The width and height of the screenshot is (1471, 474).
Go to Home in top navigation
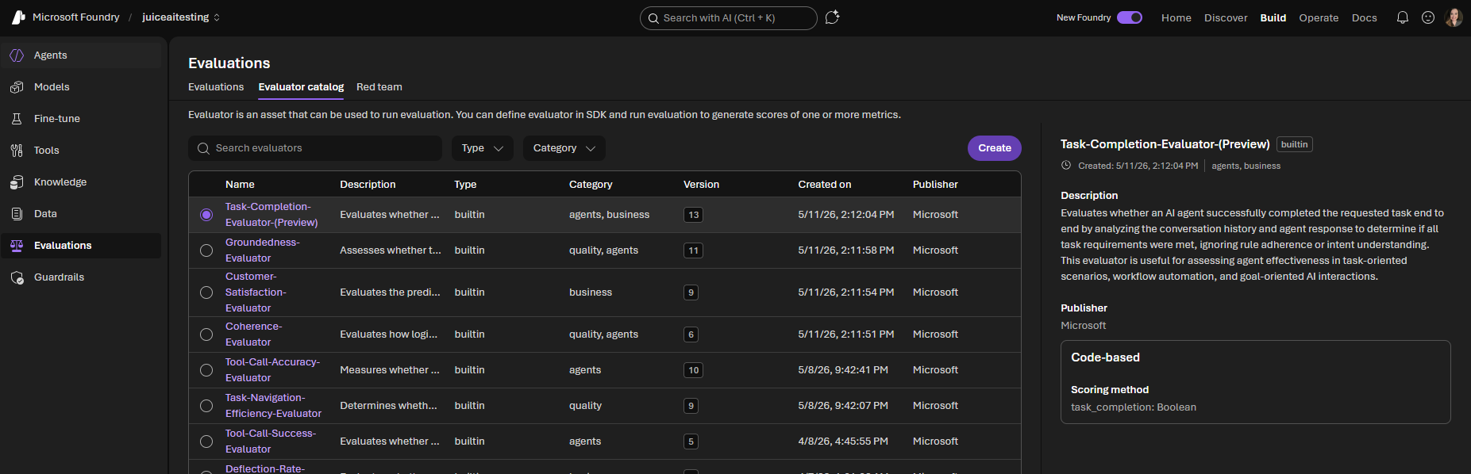point(1176,17)
